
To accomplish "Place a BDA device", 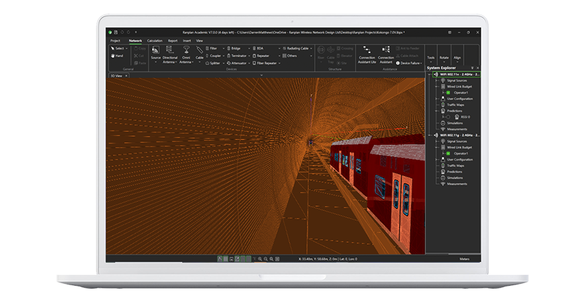I will point(258,49).
